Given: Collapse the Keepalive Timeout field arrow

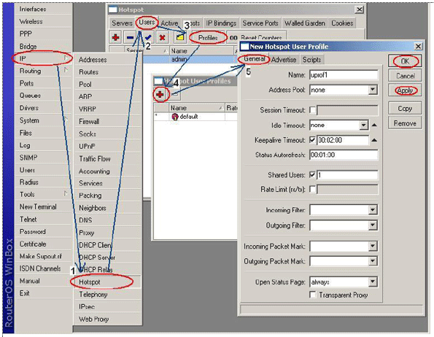Looking at the screenshot, I should 374,140.
